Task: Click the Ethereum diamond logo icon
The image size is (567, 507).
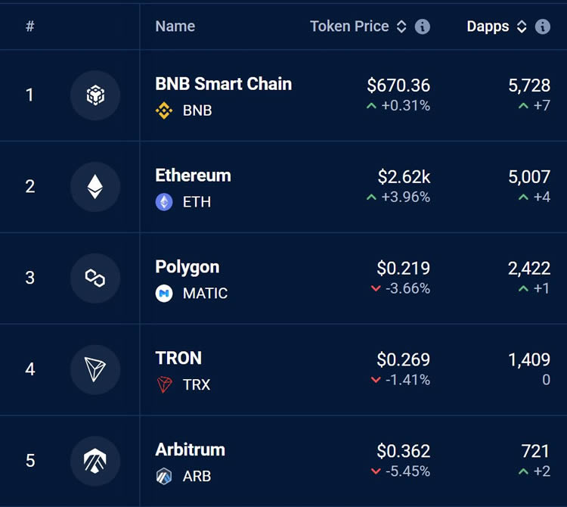Action: click(95, 186)
